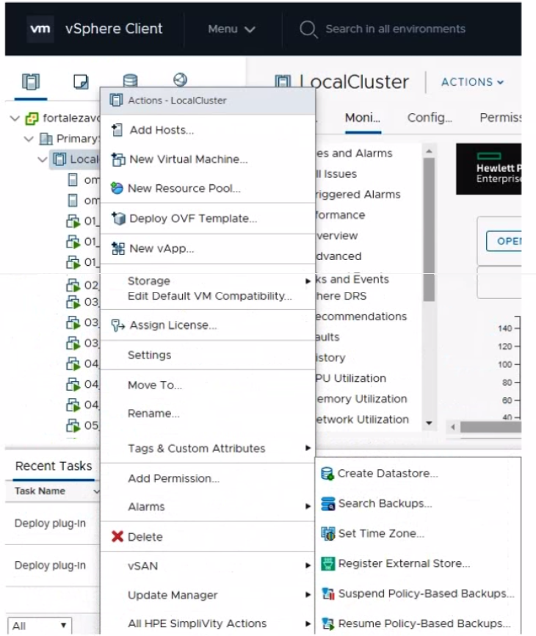
Task: Click the Suspend Policy-Based Backups icon
Action: (x=327, y=593)
